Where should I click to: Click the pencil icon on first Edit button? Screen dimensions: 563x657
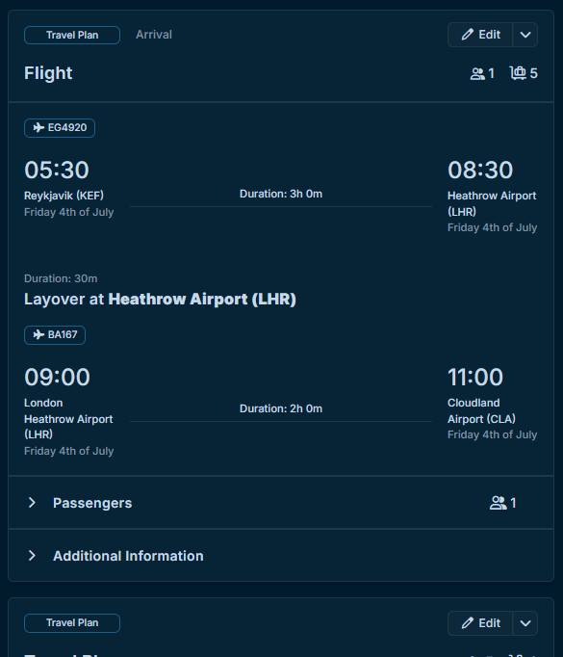point(467,35)
